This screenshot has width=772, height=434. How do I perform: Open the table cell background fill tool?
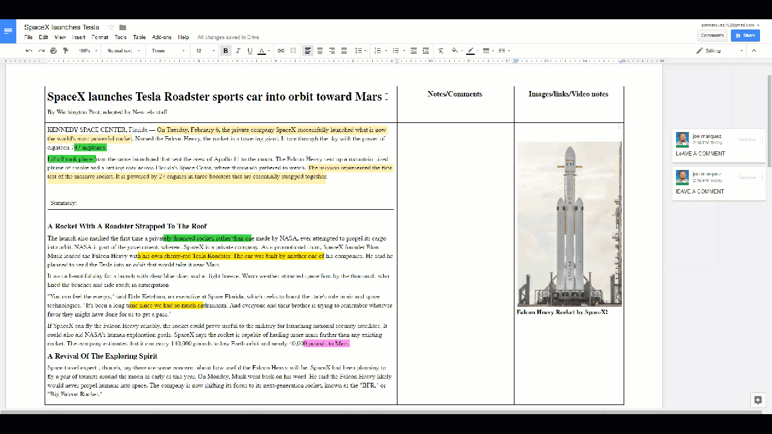[x=455, y=51]
